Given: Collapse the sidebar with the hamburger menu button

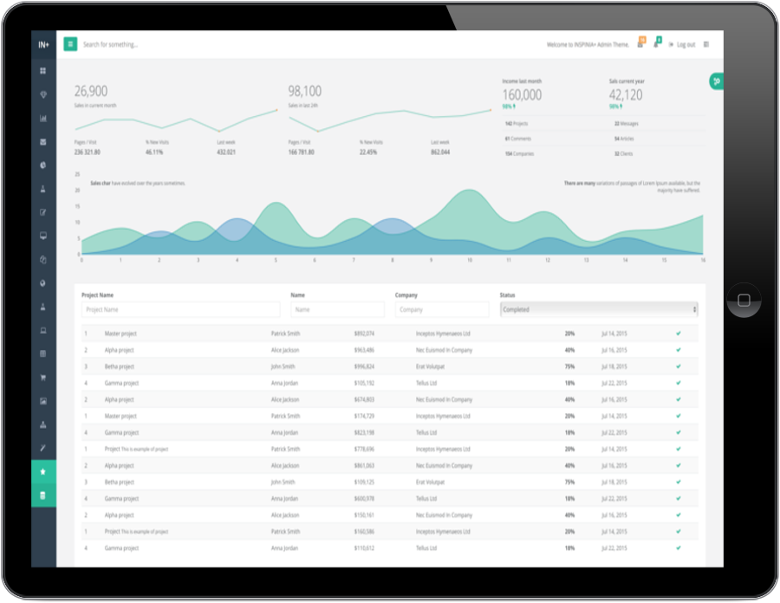Looking at the screenshot, I should tap(68, 43).
